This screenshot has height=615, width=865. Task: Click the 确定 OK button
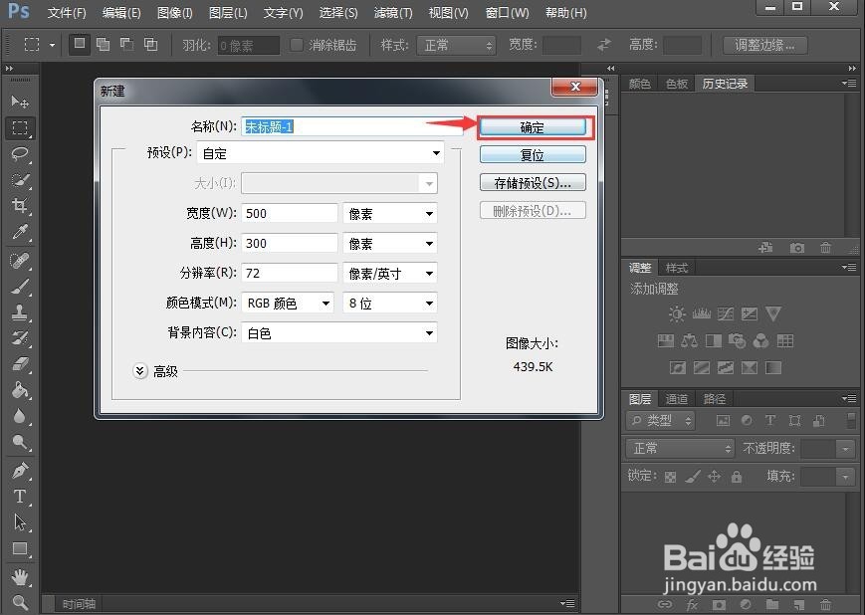533,127
